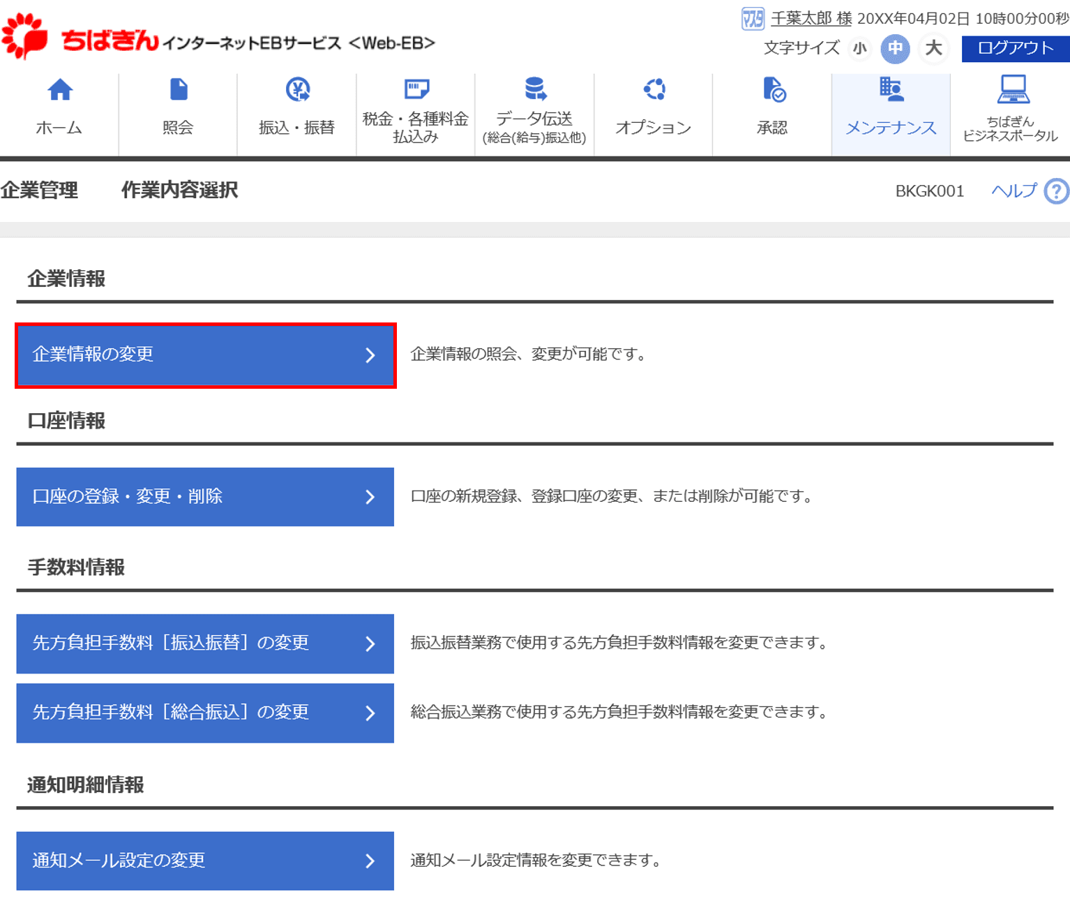
Task: Set font size to large (大)
Action: click(933, 49)
